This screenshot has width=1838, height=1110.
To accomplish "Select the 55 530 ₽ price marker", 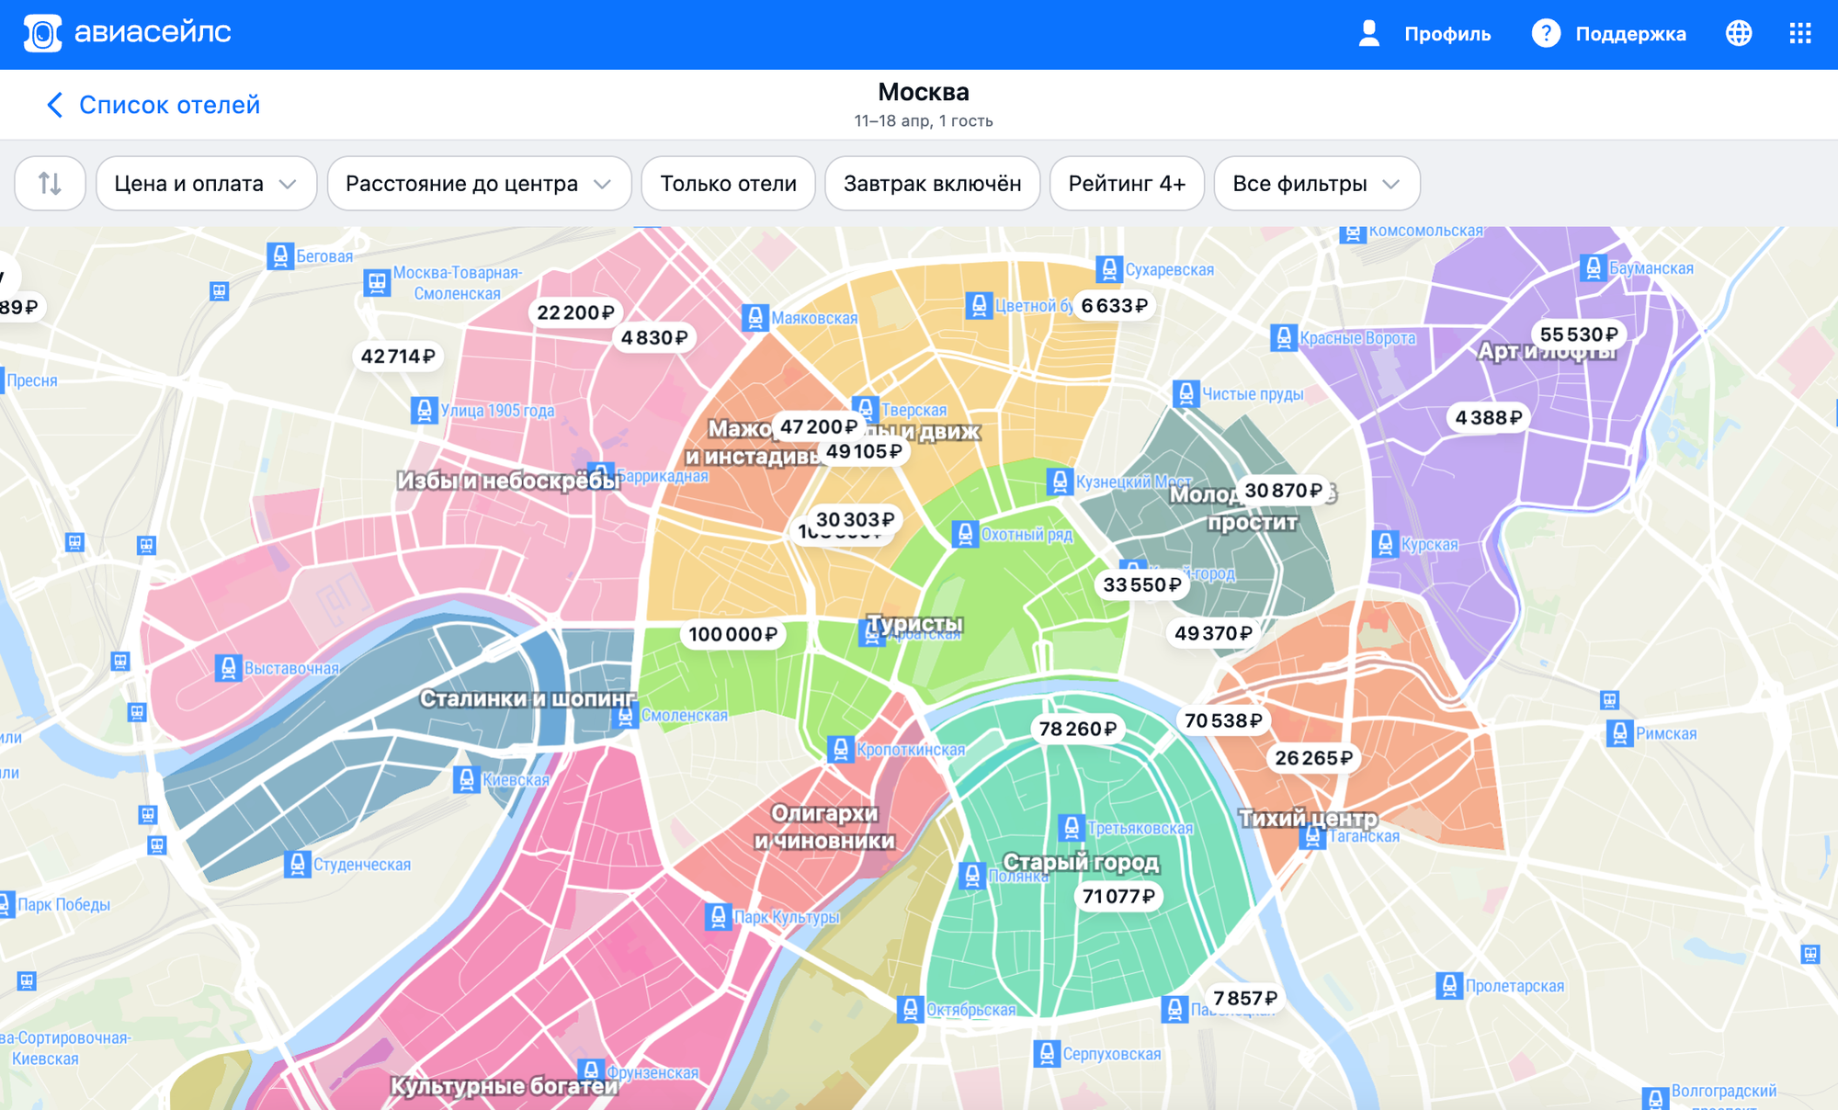I will [1579, 334].
